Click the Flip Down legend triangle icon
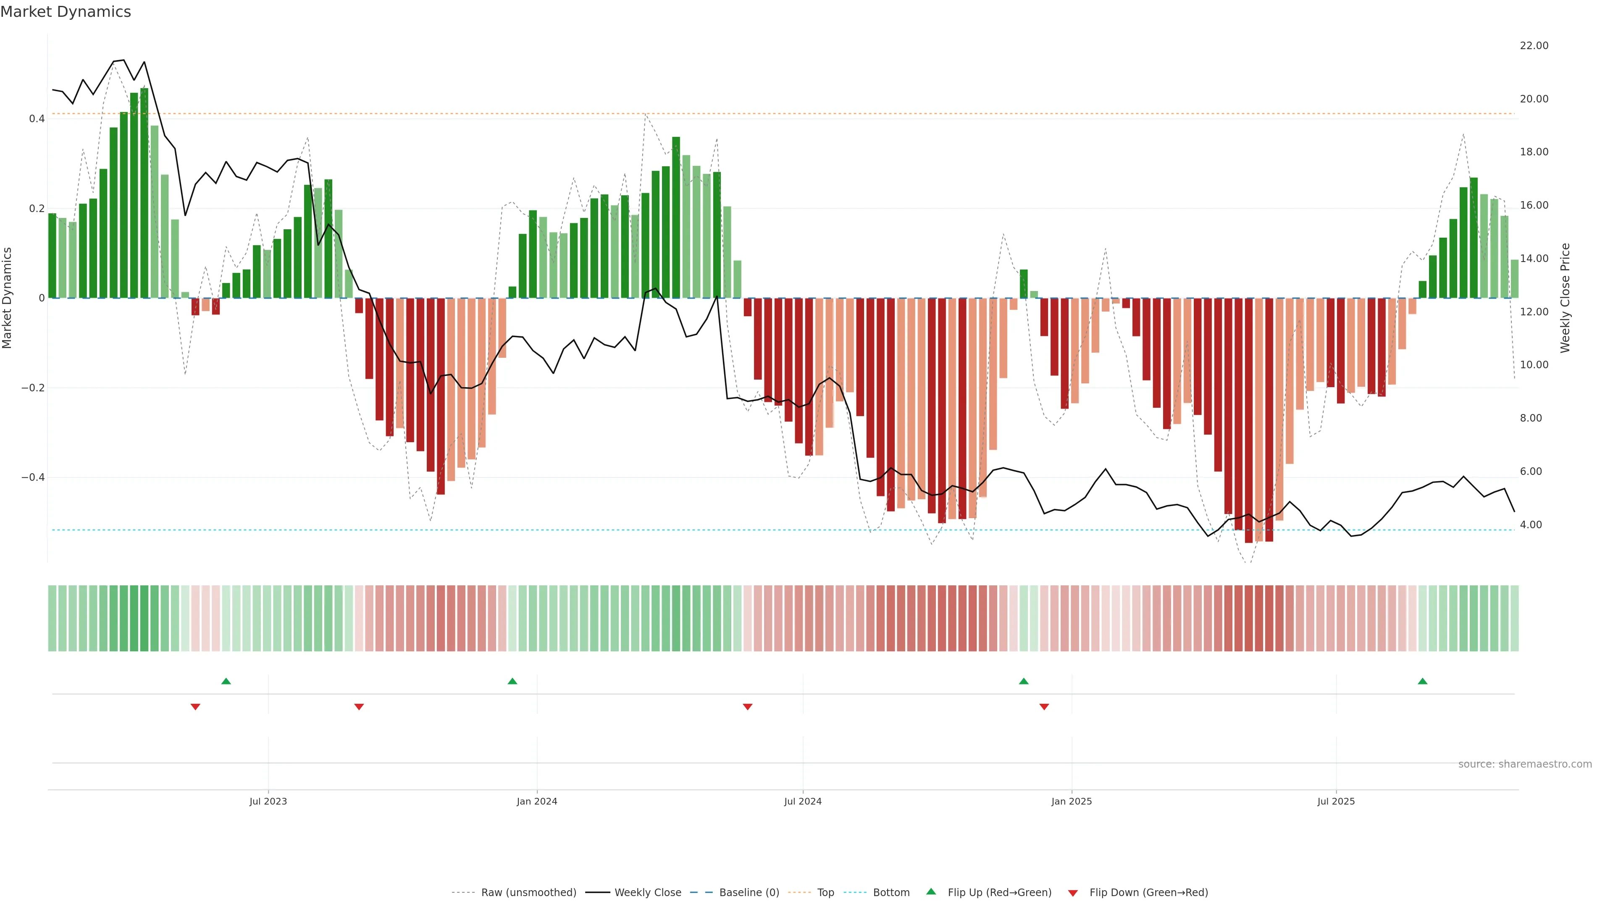Viewport: 1613px width, 907px height. 1073,893
